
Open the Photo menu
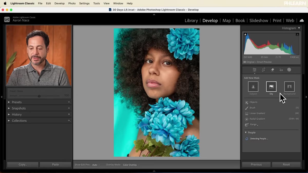72,3
